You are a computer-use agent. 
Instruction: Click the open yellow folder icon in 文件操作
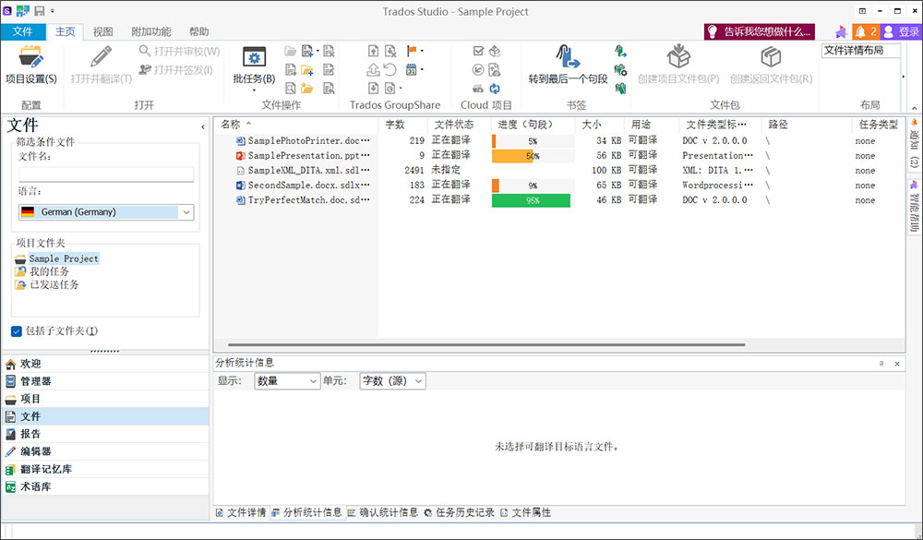[x=306, y=89]
